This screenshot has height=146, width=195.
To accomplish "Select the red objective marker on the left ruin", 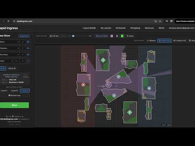I will [83, 85].
